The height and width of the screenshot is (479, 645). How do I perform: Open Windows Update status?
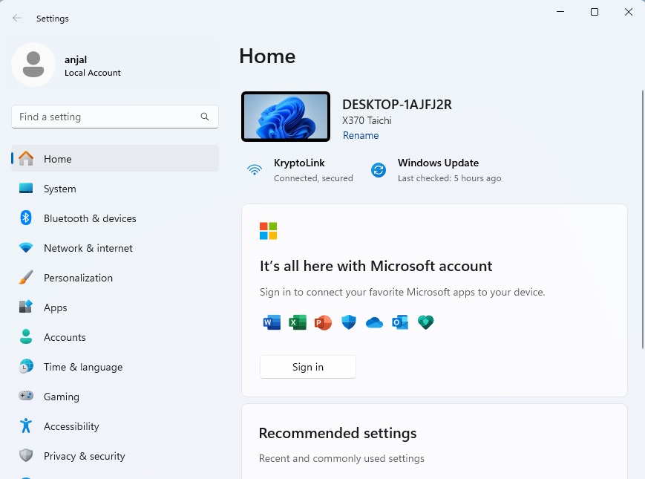click(x=436, y=170)
